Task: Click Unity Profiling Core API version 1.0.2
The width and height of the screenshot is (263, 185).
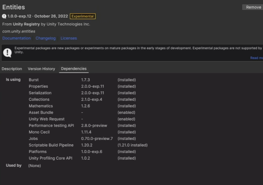Action: (x=86, y=158)
